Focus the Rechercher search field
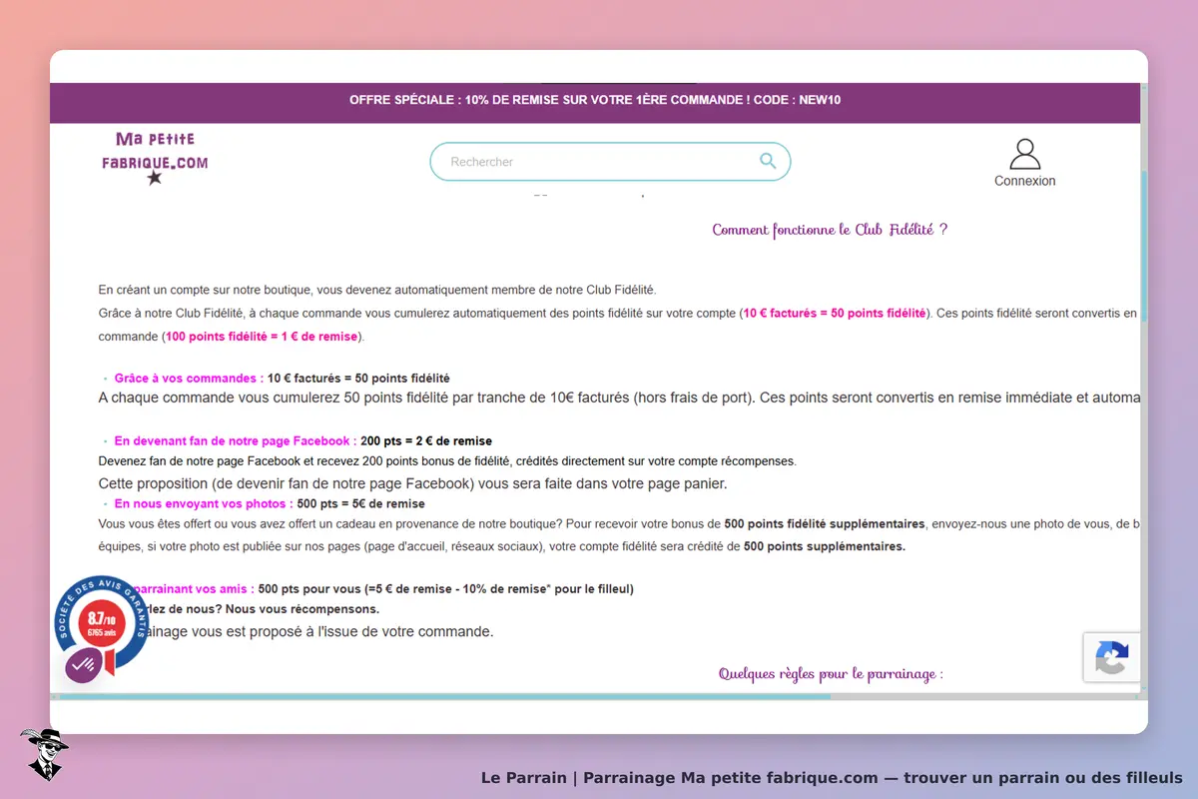 610,162
